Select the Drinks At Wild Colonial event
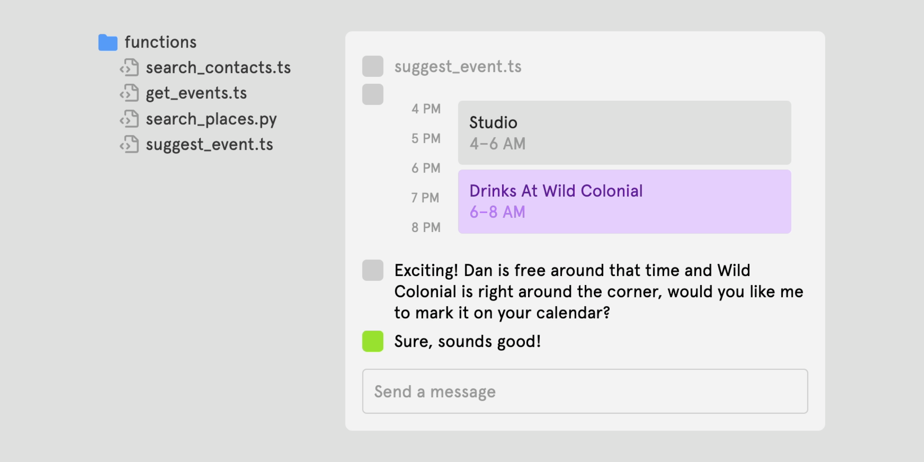This screenshot has width=924, height=462. coord(624,201)
